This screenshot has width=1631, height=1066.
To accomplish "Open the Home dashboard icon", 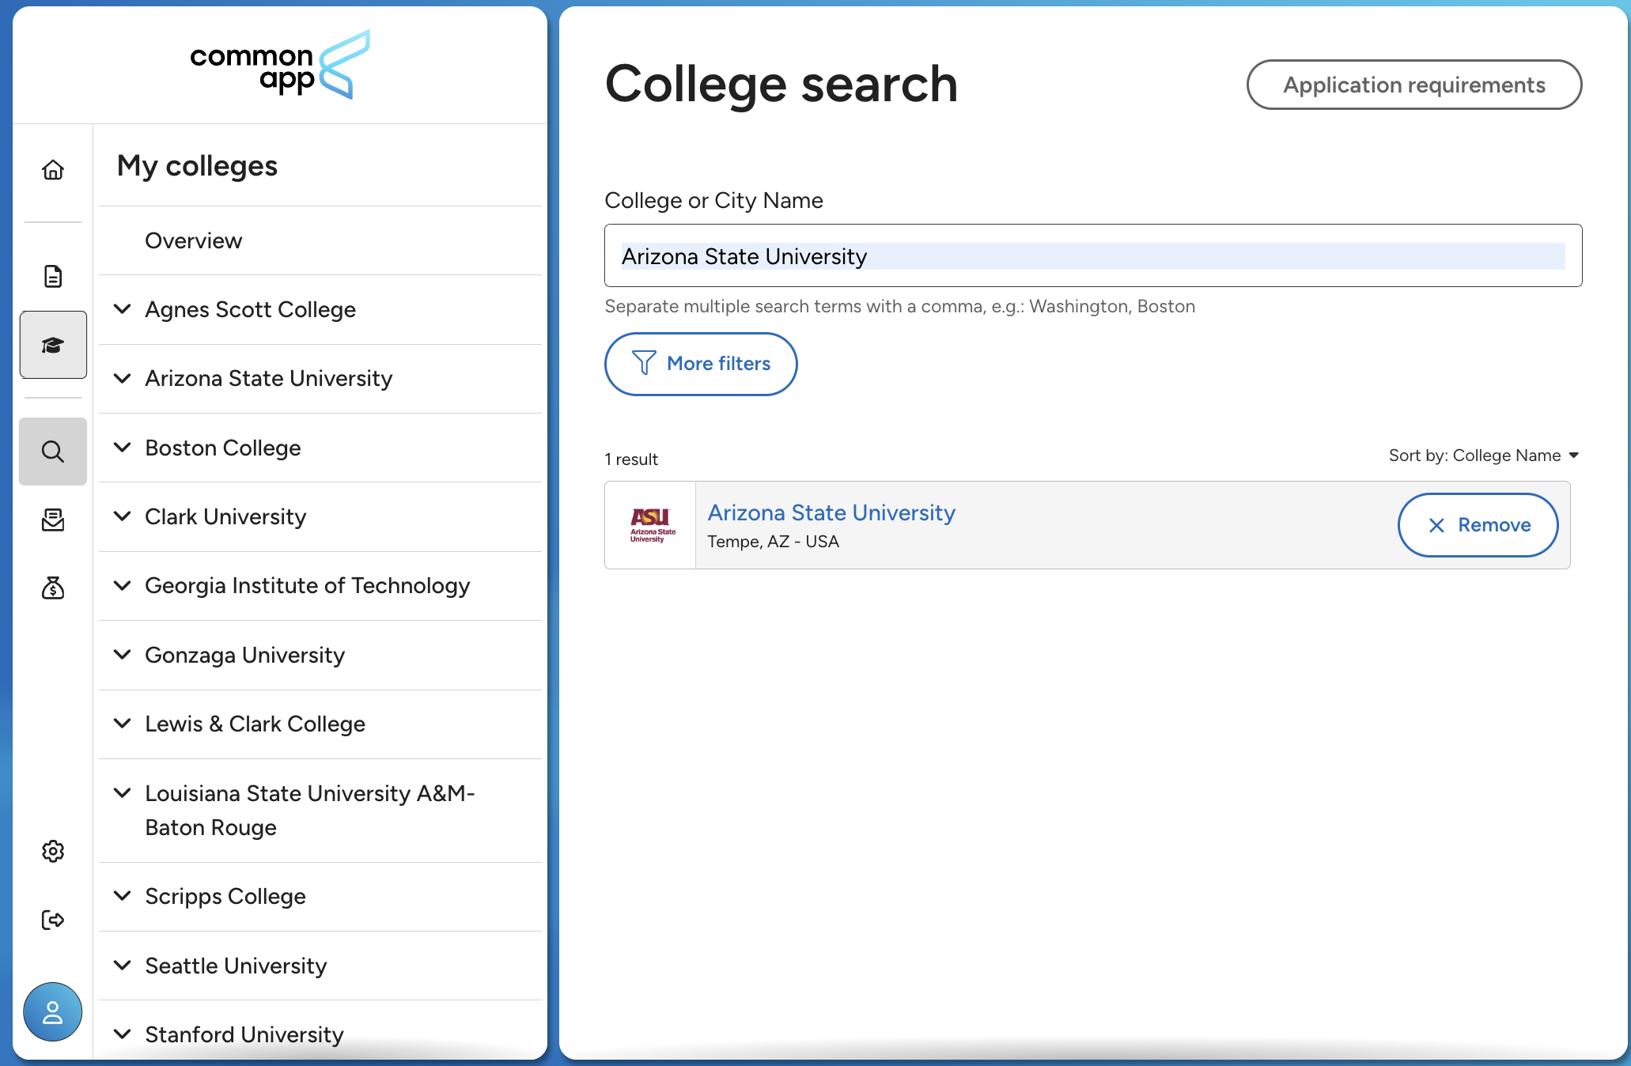I will point(52,169).
